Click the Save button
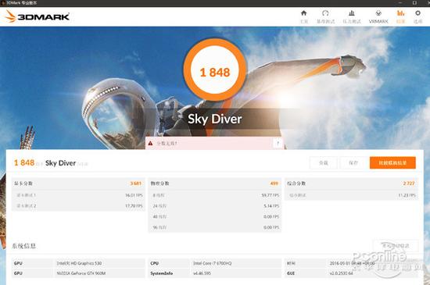 pos(353,163)
